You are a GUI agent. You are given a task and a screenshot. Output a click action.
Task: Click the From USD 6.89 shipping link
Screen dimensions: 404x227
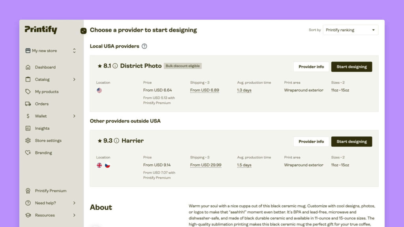205,90
